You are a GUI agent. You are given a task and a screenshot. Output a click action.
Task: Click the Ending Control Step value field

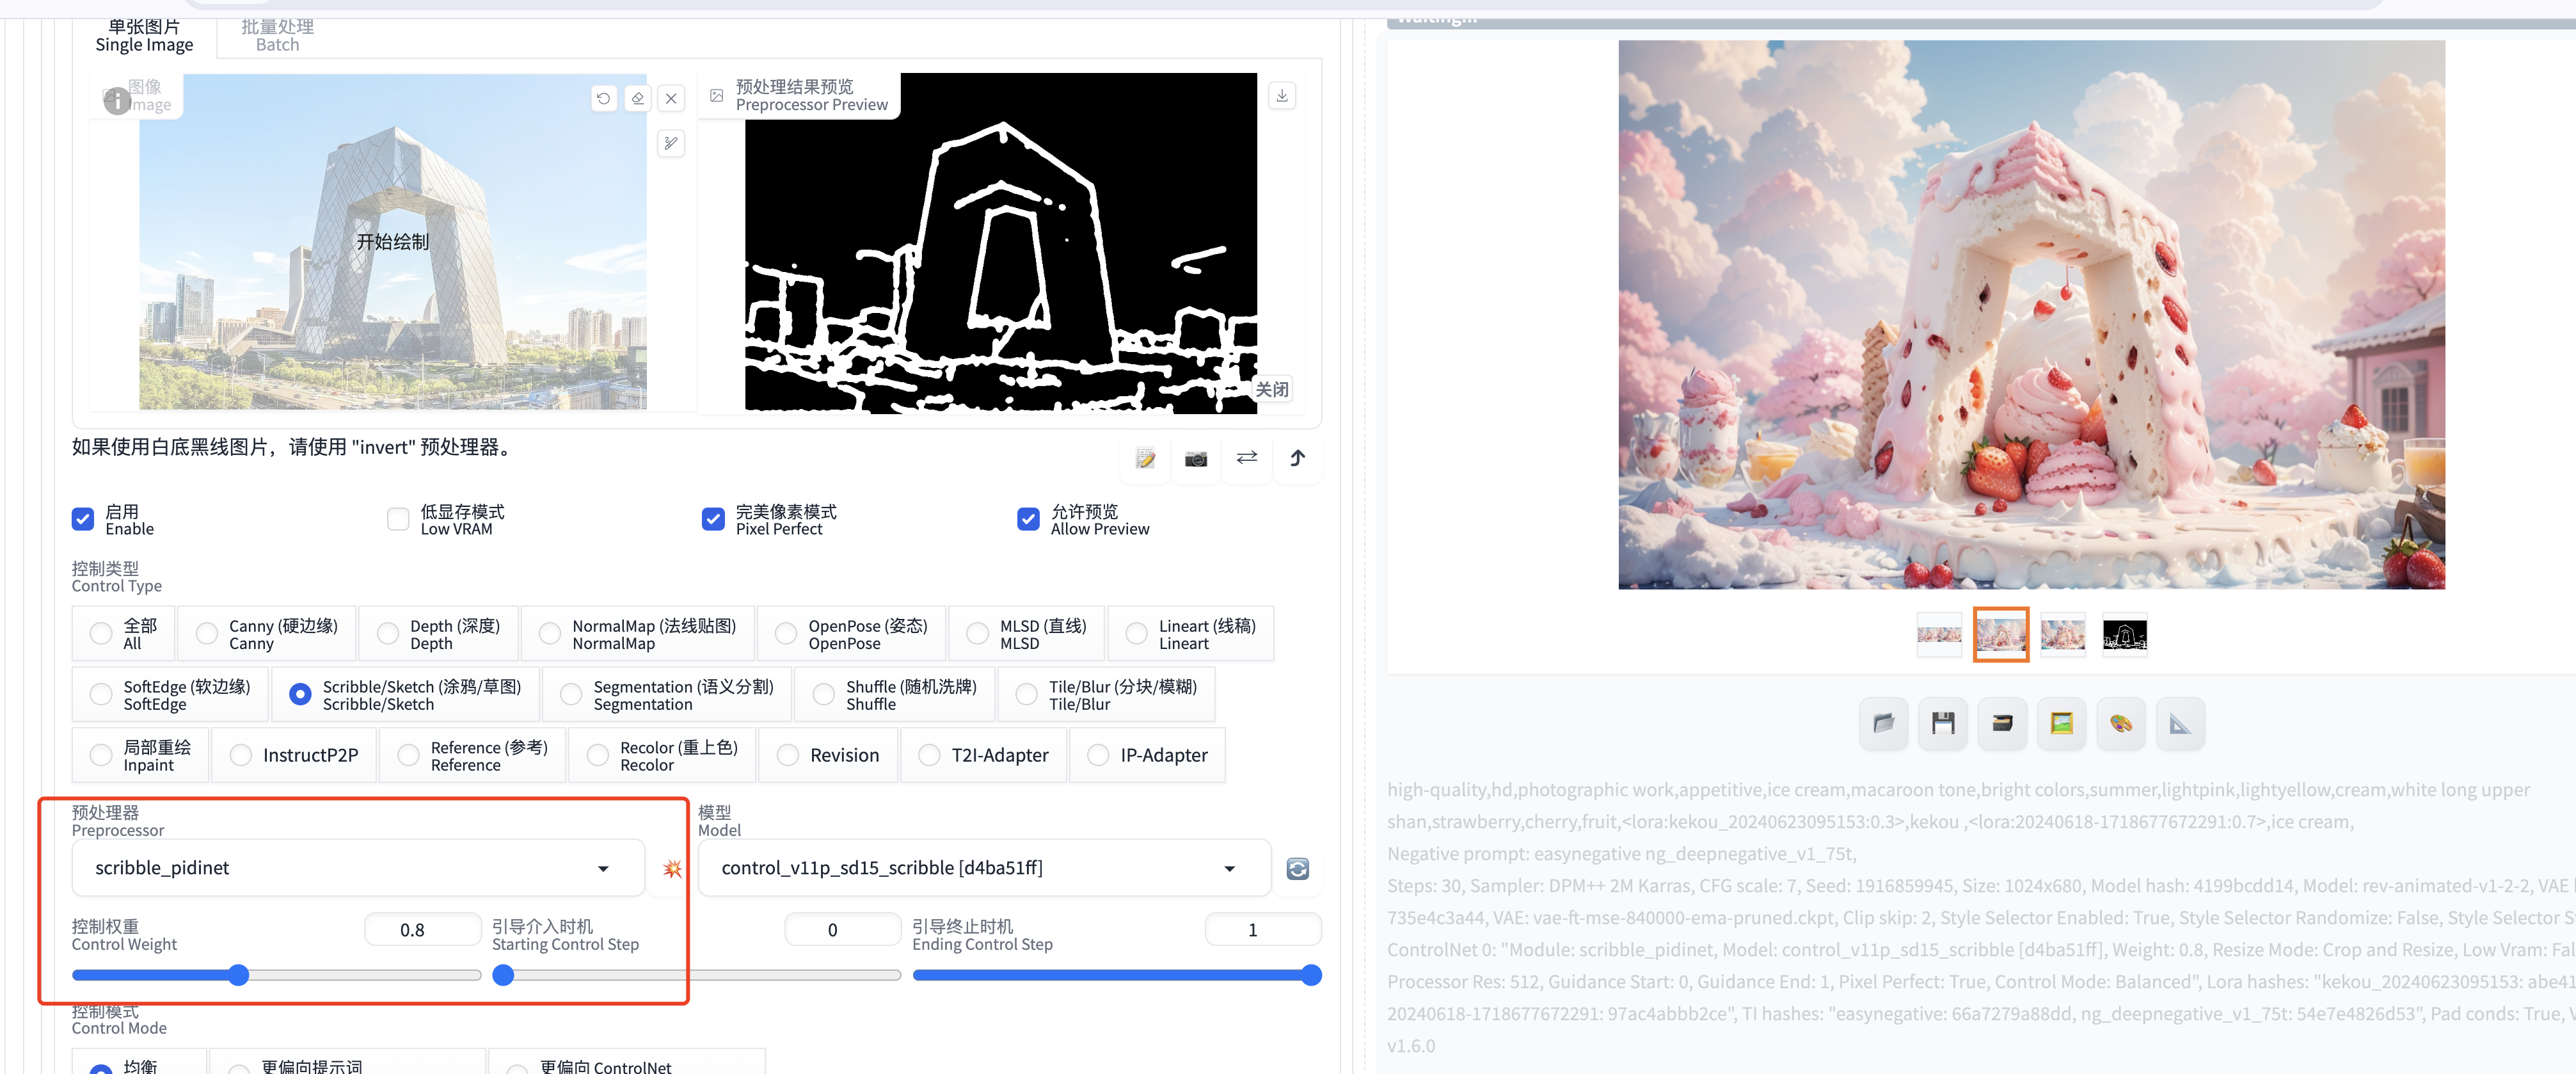click(x=1263, y=930)
